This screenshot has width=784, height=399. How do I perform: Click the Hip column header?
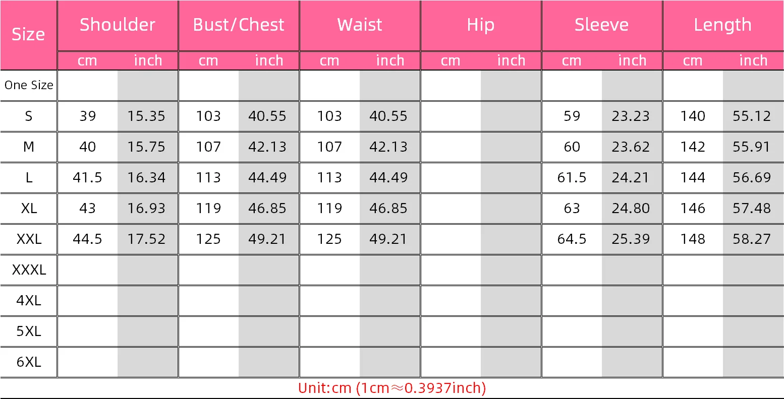pyautogui.click(x=481, y=25)
